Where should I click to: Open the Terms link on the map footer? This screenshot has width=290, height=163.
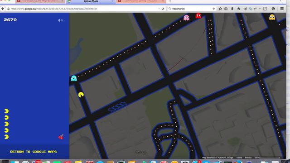[x=239, y=158]
